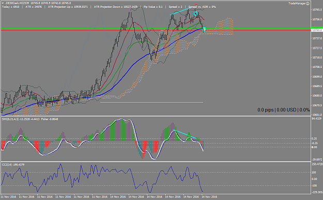Click the 10680.0 price scale label
This screenshot has height=200, width=323.
(317, 96)
